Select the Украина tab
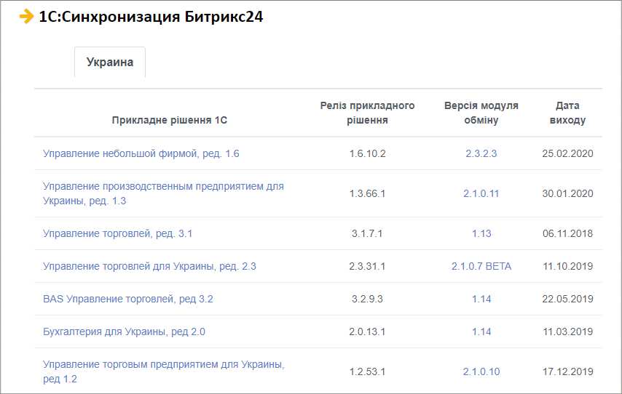 (x=110, y=63)
